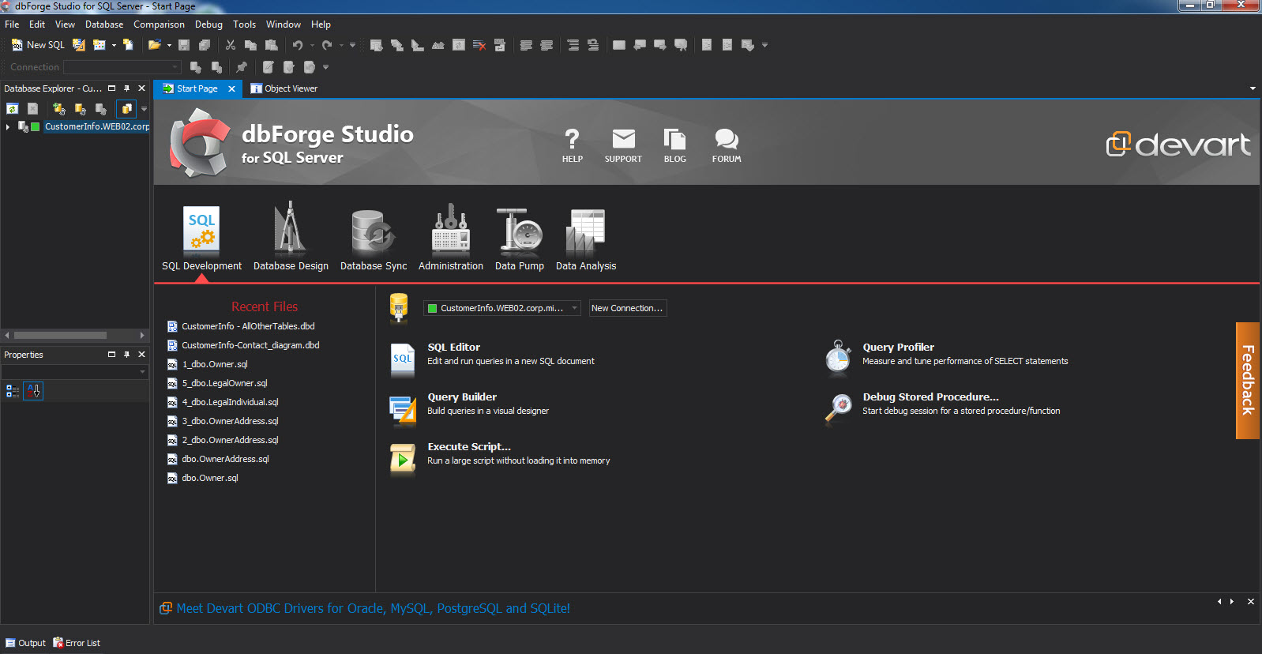Click the Database Explorer horizontal scrollbar thumb
The width and height of the screenshot is (1262, 654).
coord(60,336)
